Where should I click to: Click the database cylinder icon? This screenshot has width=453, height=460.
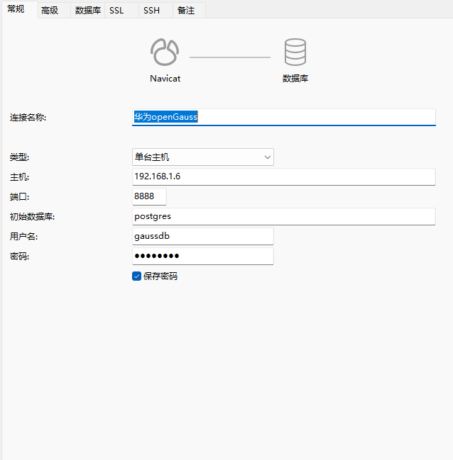[x=295, y=52]
